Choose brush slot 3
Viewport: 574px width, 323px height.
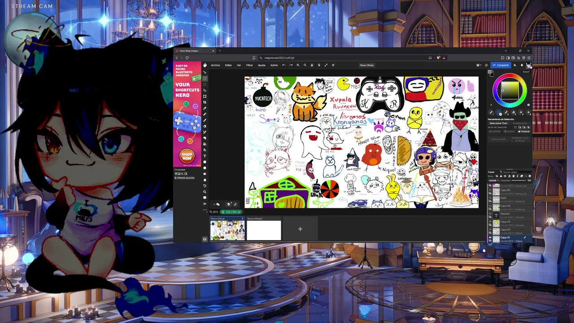(x=506, y=113)
